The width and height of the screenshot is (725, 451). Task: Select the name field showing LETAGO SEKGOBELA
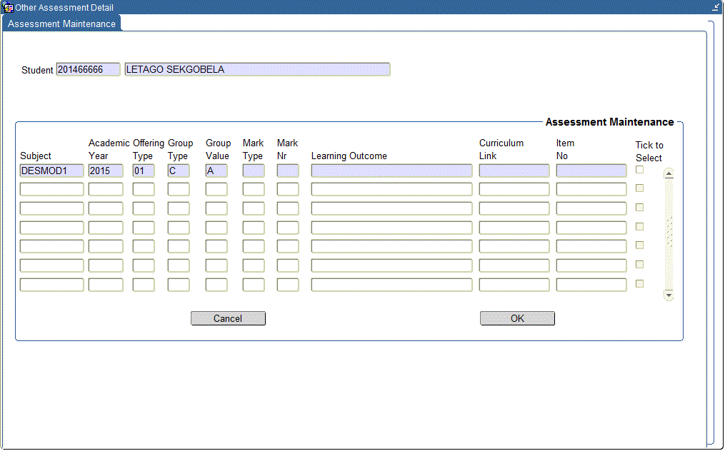click(256, 69)
